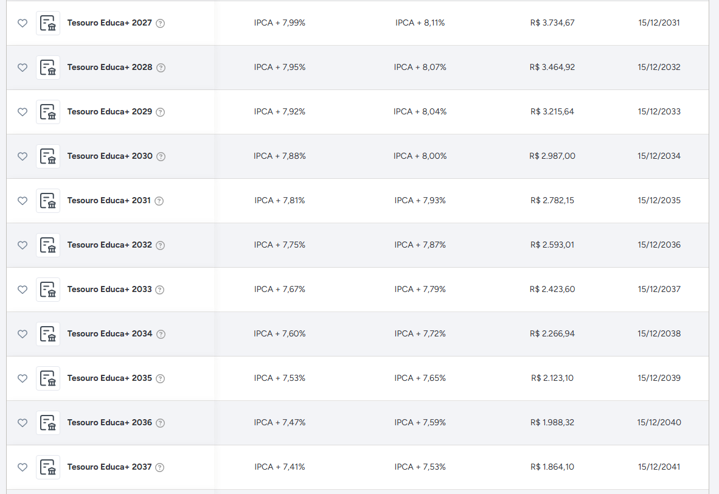Click the help icon next to Educa+ 2037
Image resolution: width=719 pixels, height=494 pixels.
pos(159,467)
